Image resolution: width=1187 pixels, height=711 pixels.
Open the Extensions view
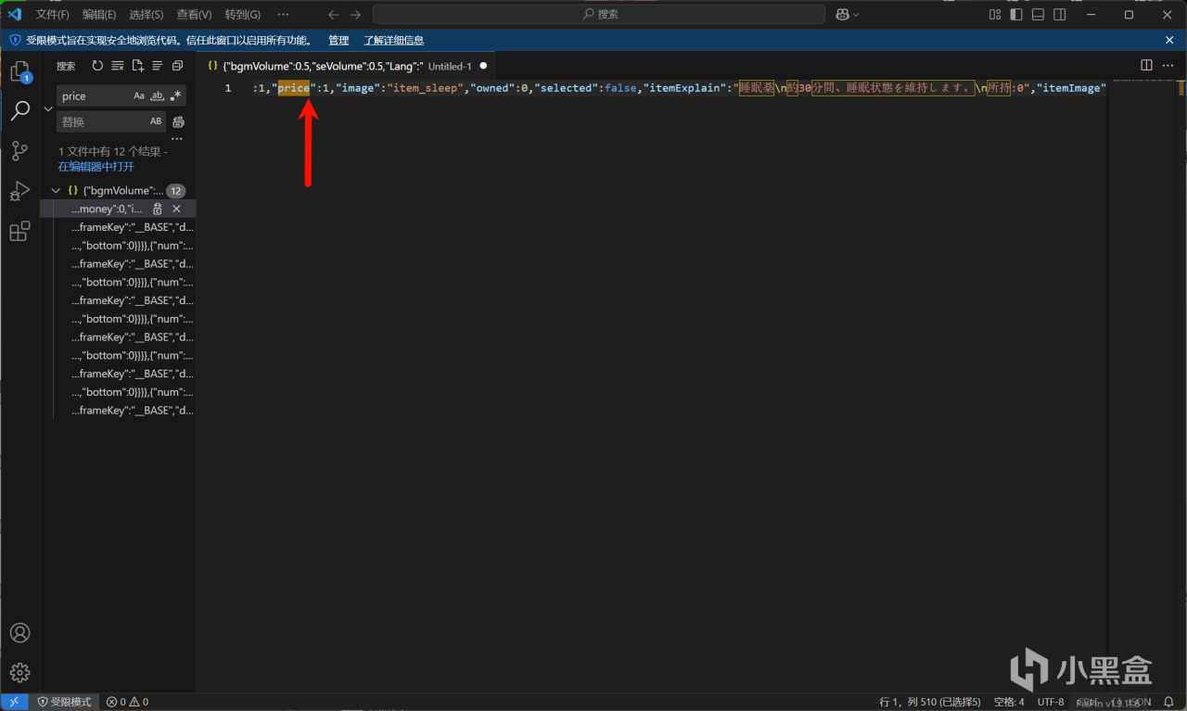[19, 231]
